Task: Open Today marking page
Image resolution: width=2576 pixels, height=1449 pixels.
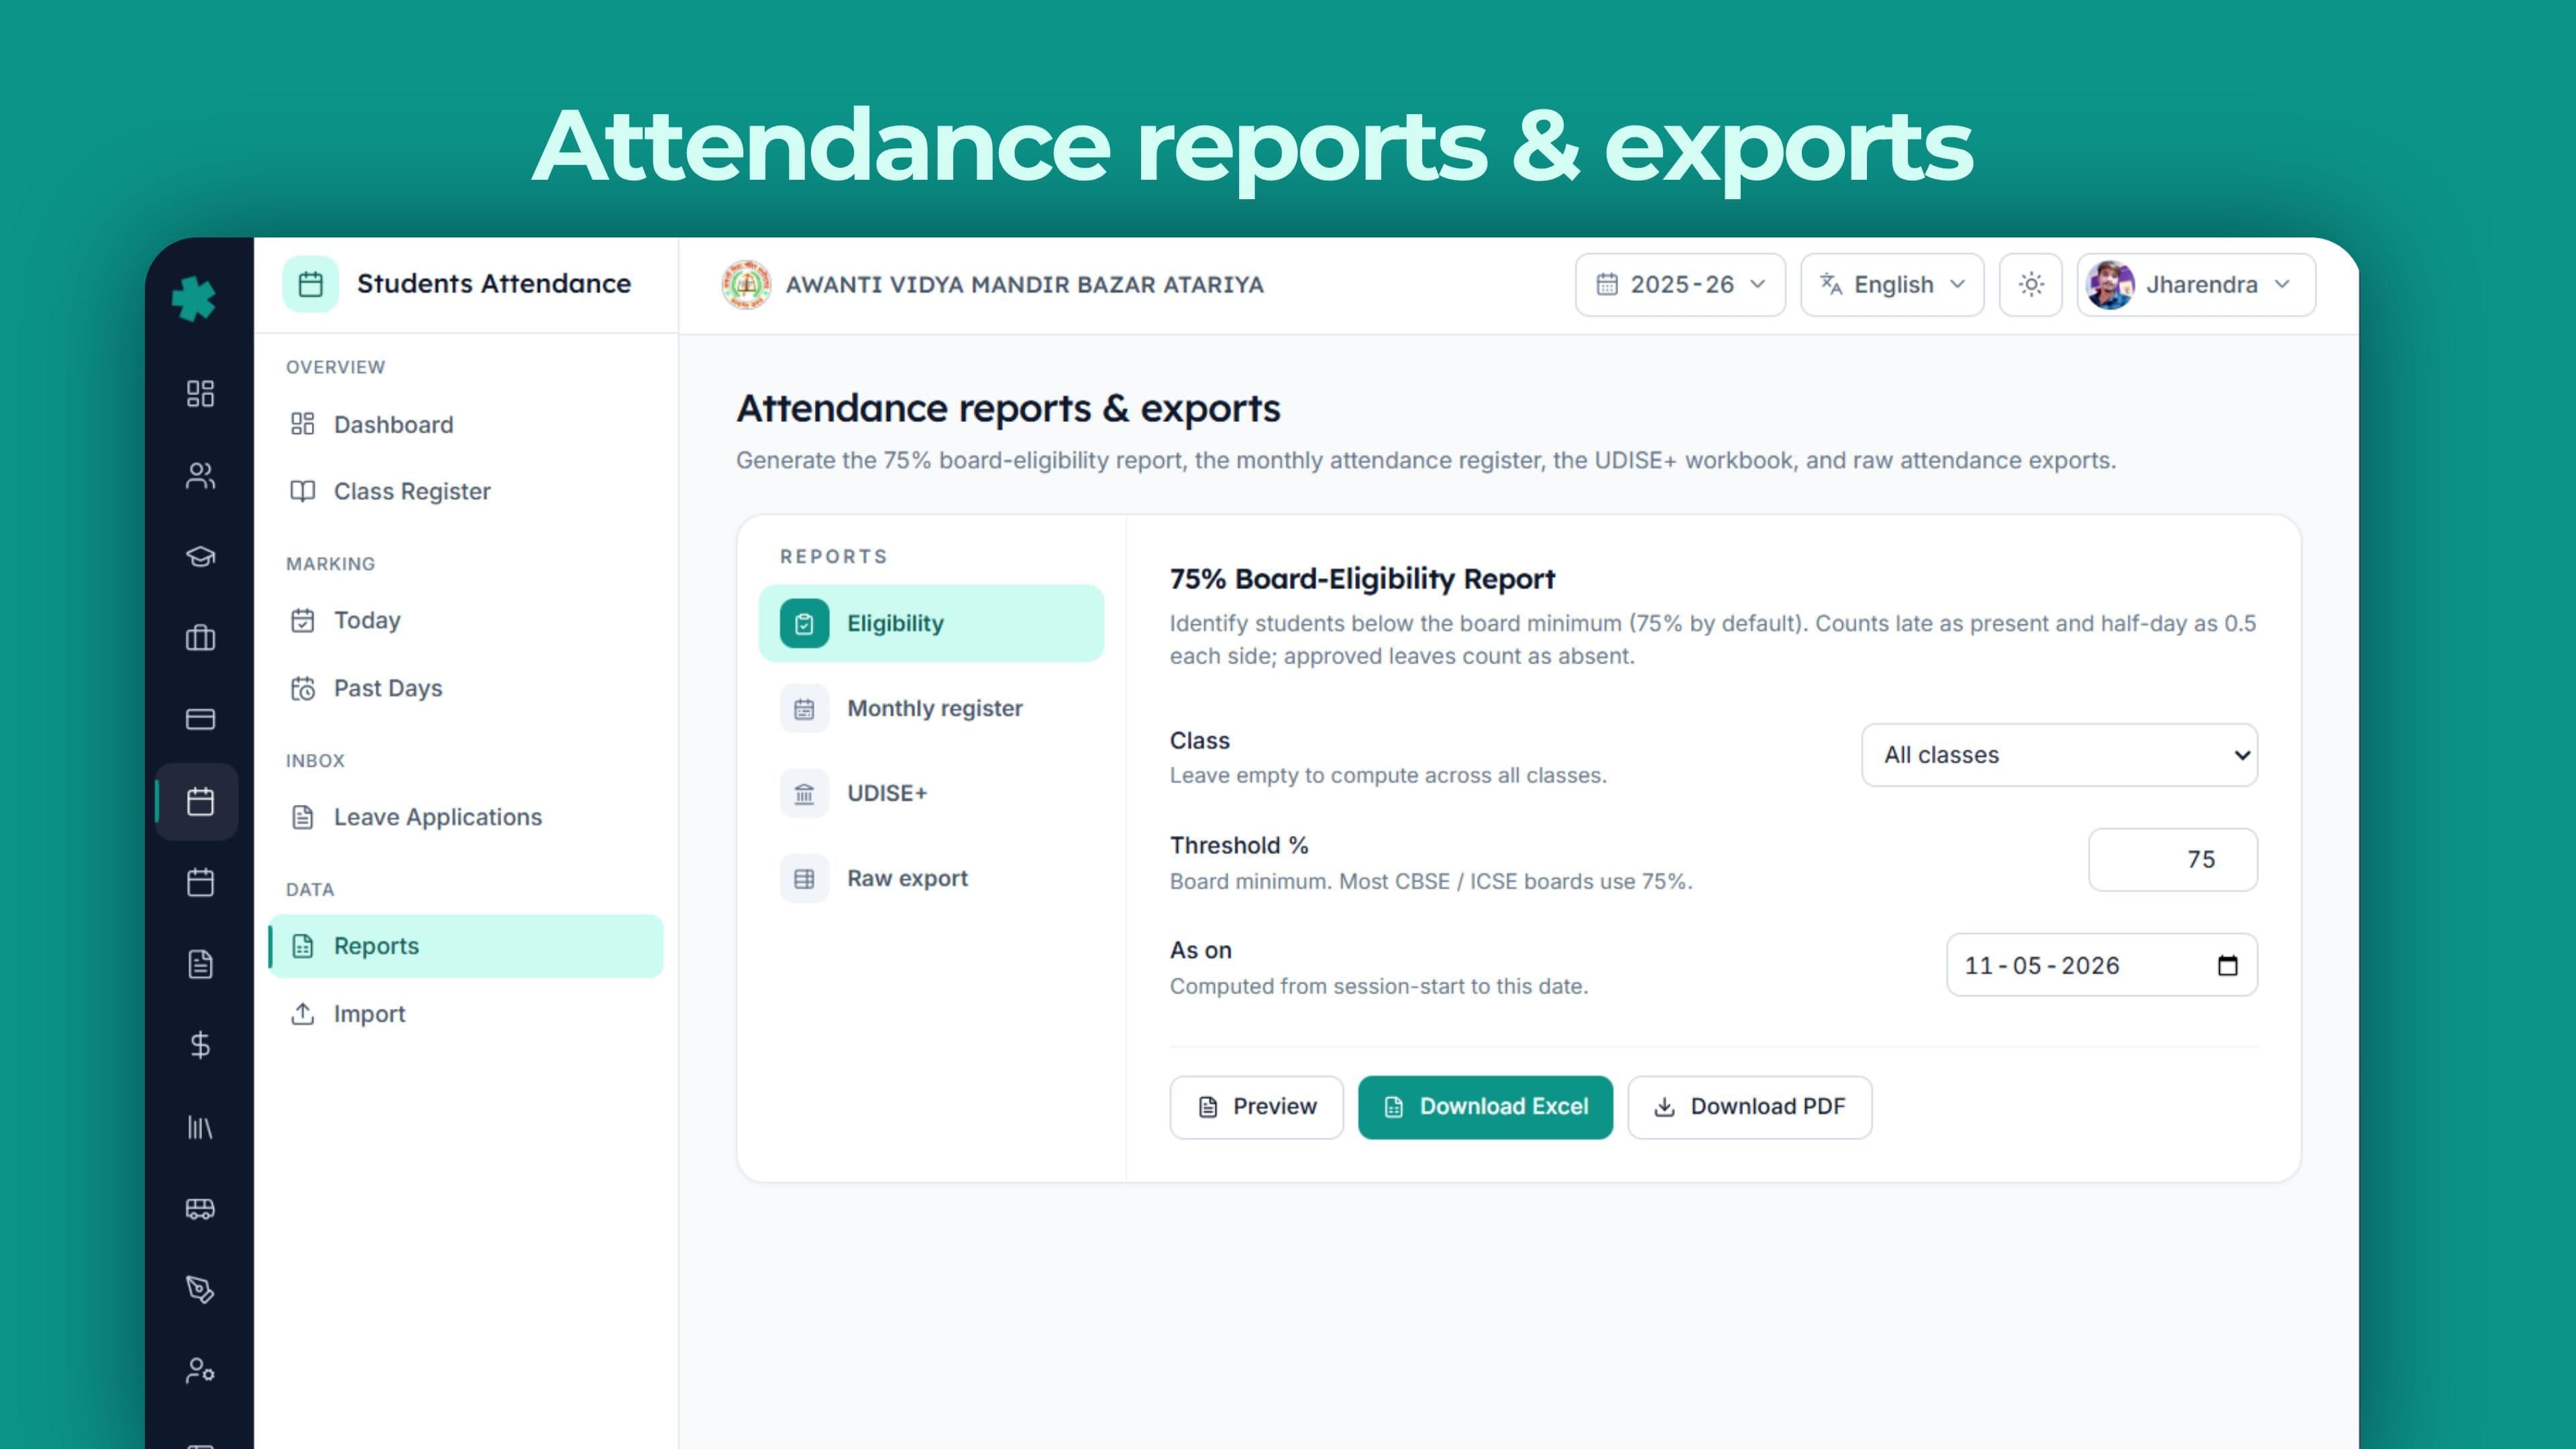Action: 466,620
